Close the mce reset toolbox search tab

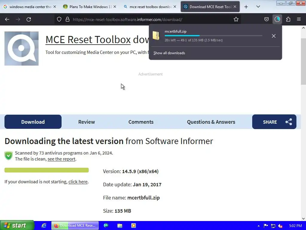pos(175,7)
